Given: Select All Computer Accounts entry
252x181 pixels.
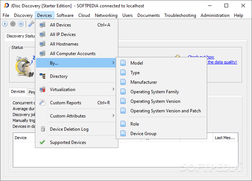Looking at the screenshot, I should point(77,53).
